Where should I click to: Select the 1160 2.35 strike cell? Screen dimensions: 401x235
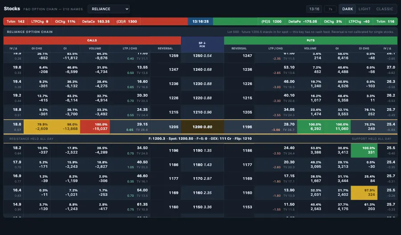coord(202,193)
